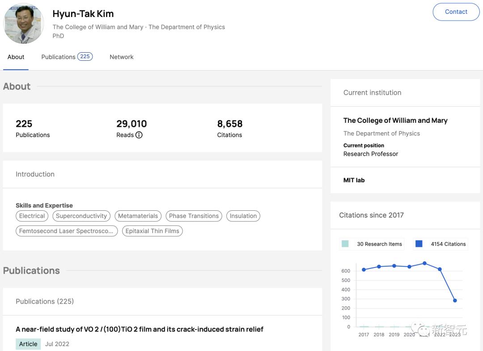Open The College of William and Mary link
This screenshot has height=351, width=483.
coord(395,120)
